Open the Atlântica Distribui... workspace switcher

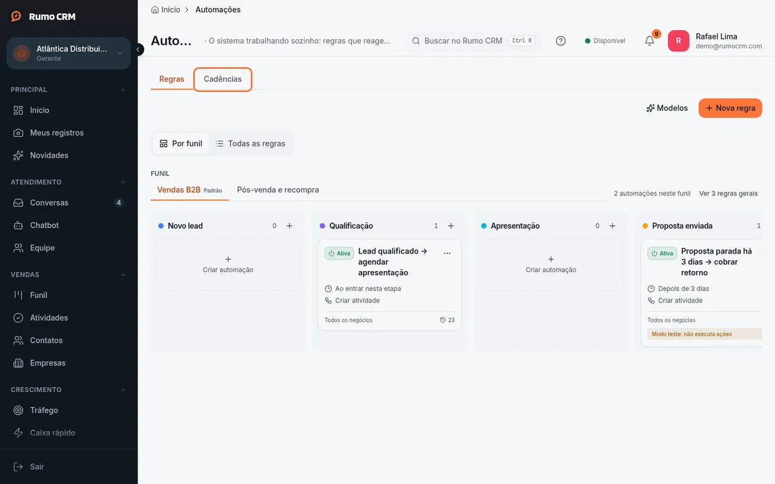(x=68, y=53)
